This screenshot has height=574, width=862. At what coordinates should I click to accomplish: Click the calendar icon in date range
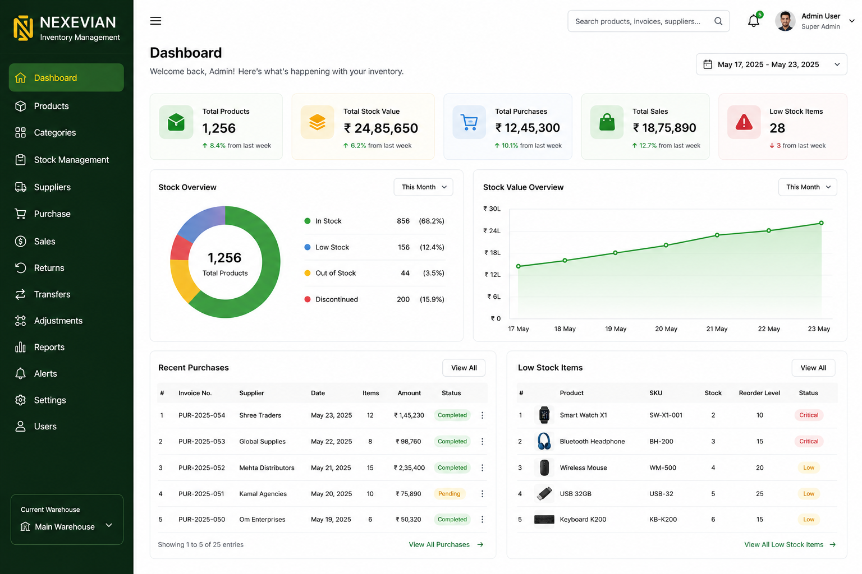click(708, 64)
